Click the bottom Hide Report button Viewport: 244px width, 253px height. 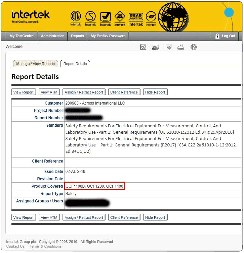[155, 217]
